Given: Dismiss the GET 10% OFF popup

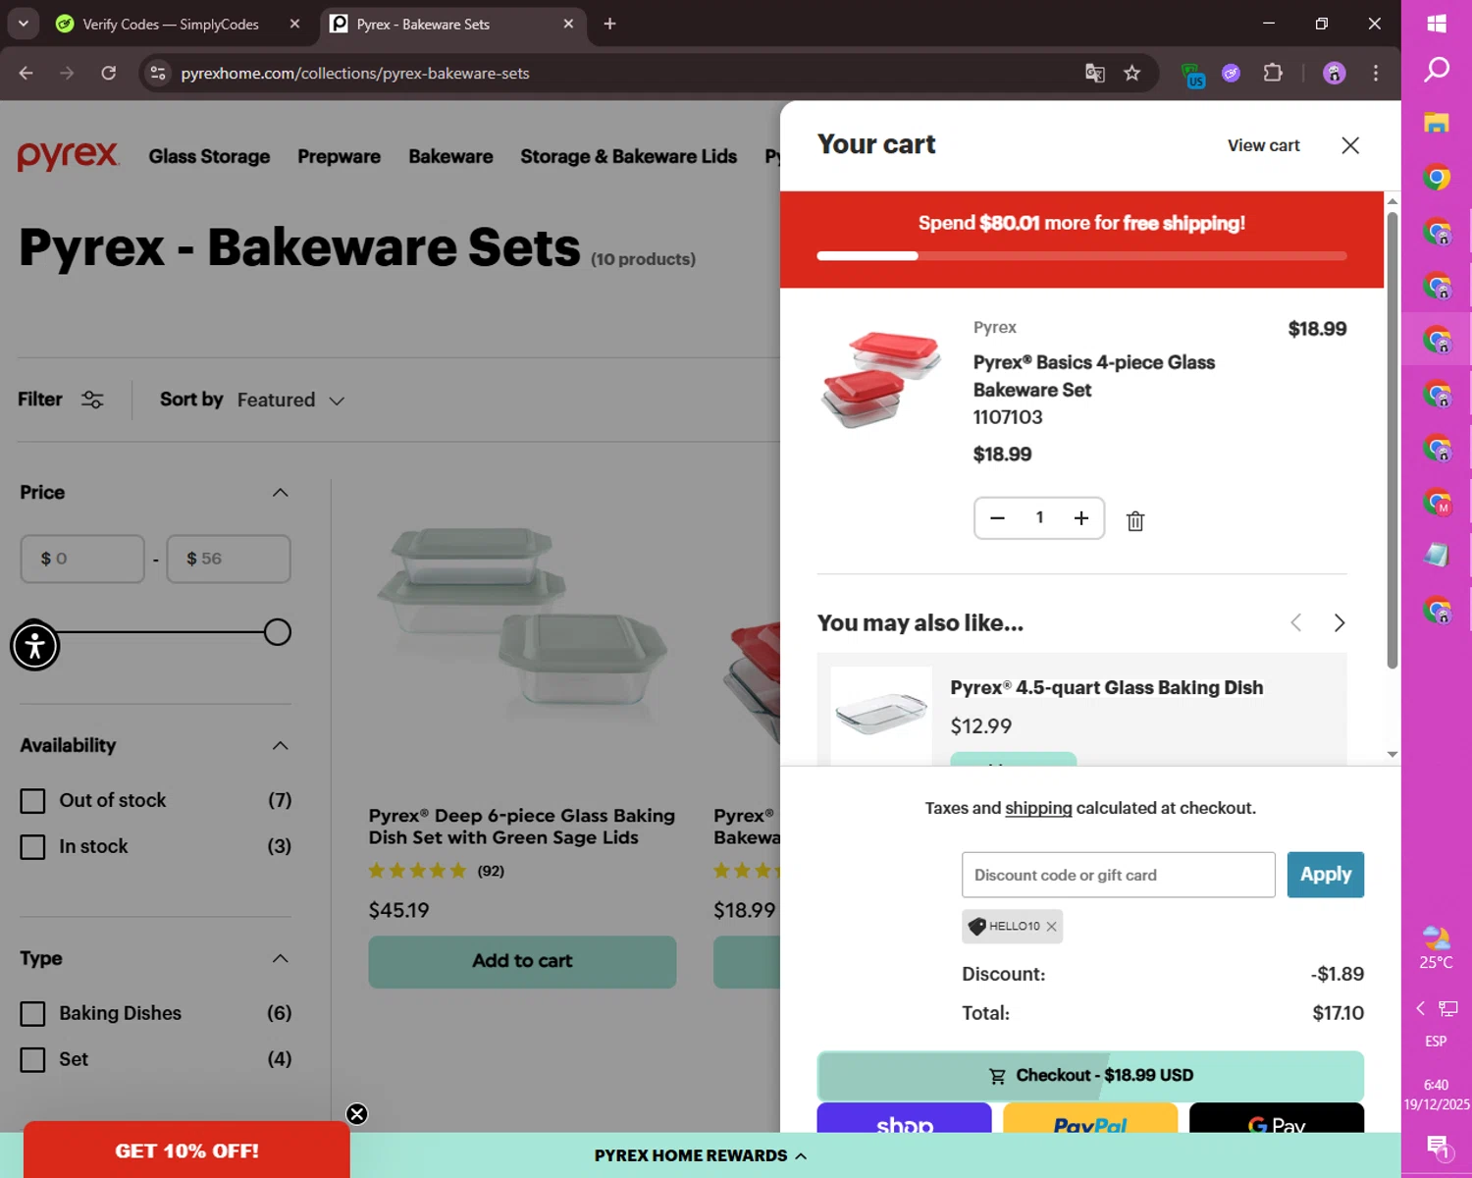Looking at the screenshot, I should pos(356,1113).
